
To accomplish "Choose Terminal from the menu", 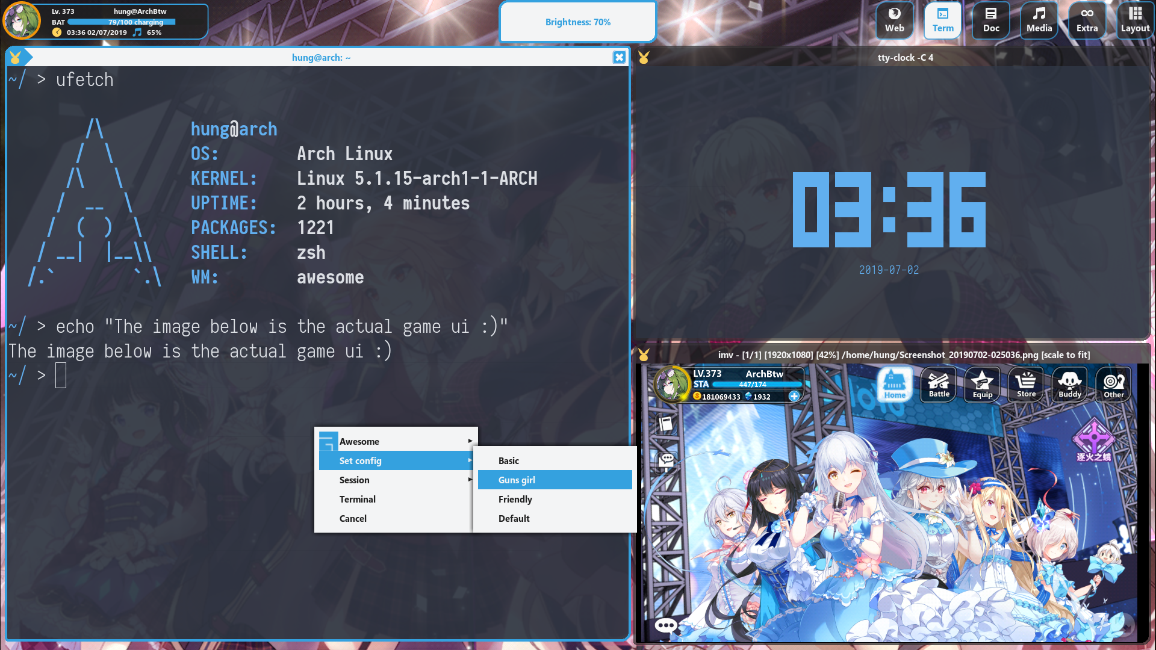I will [x=396, y=499].
